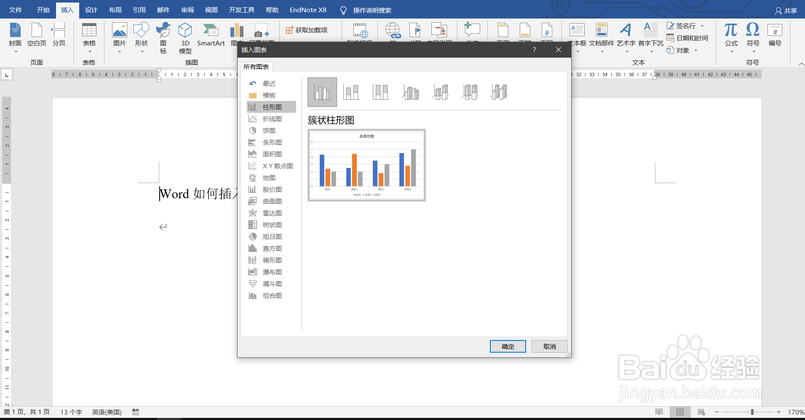This screenshot has width=805, height=420.
Task: Choose the stacked column chart subtype
Action: tap(351, 92)
